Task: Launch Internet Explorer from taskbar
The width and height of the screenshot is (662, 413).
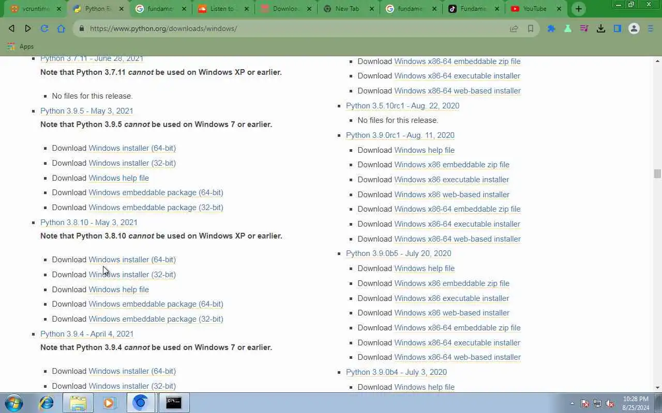Action: click(47, 403)
